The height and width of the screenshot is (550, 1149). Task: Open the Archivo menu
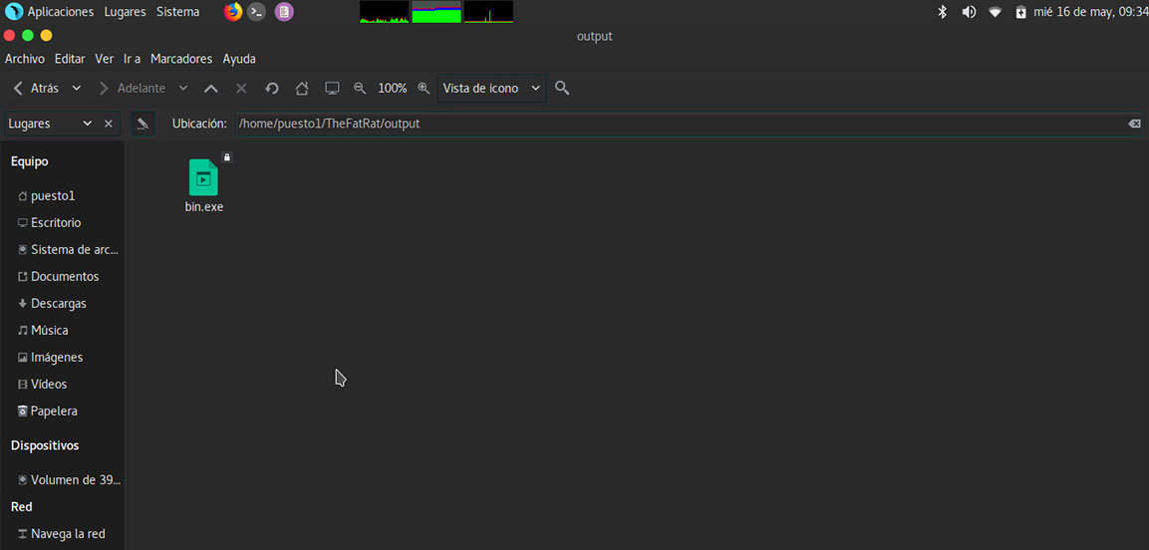point(25,59)
